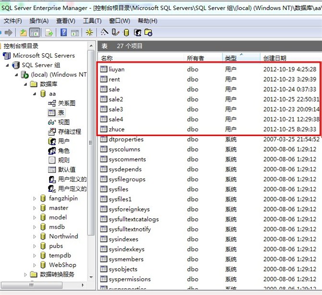Select the 角色 roles node

pos(59,151)
